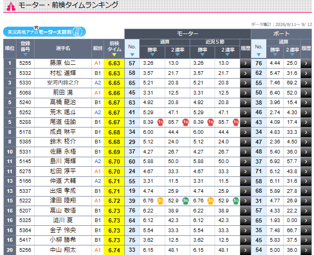Sort by 登録番号 using blue arrow
Image resolution: width=314 pixels, height=255 pixels.
(25, 55)
